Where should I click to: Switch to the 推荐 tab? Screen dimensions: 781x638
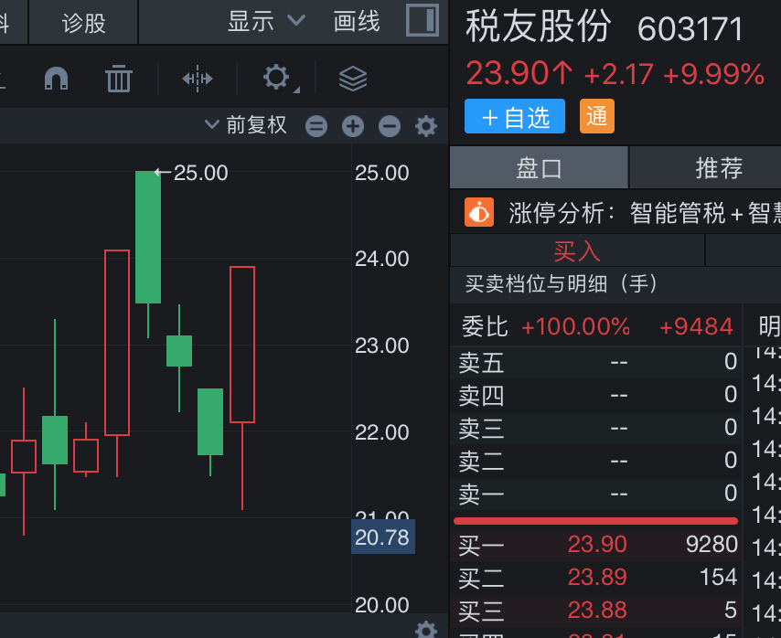click(719, 168)
